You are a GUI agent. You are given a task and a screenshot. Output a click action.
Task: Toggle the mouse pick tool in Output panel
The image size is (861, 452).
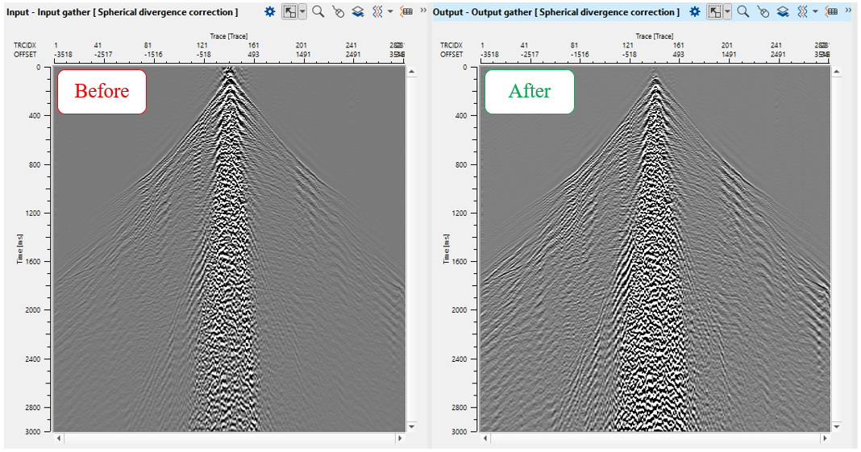[x=763, y=12]
